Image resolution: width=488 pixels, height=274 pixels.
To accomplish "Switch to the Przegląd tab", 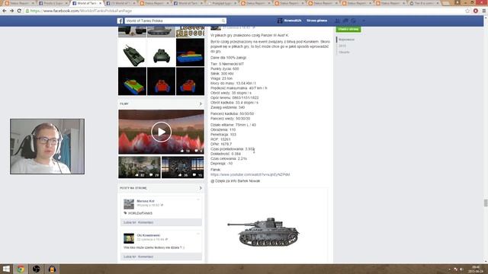I will 222,3.
